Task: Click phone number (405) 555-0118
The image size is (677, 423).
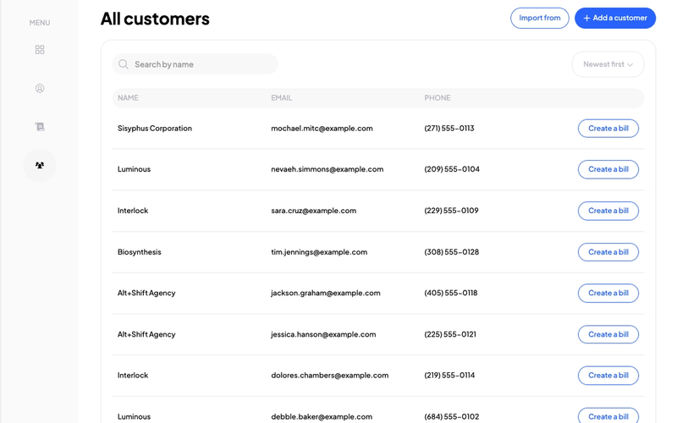Action: point(451,293)
